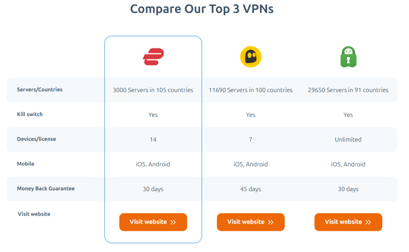Select the Kill switch row label
Image resolution: width=409 pixels, height=252 pixels.
click(x=30, y=114)
